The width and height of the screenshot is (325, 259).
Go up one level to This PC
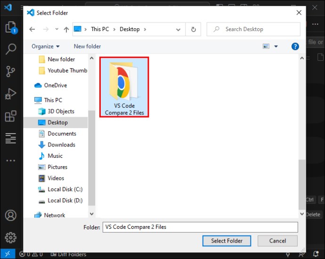pyautogui.click(x=66, y=29)
